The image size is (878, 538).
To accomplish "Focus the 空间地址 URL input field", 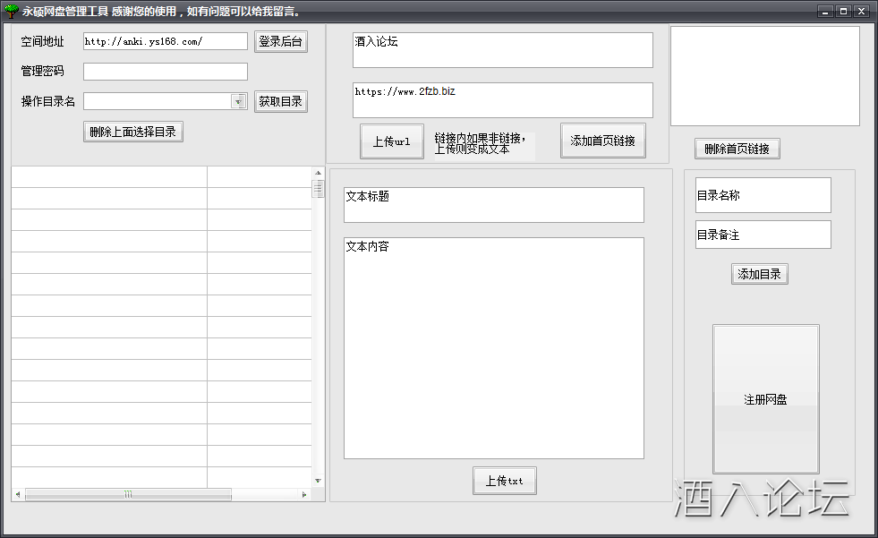I will 165,41.
